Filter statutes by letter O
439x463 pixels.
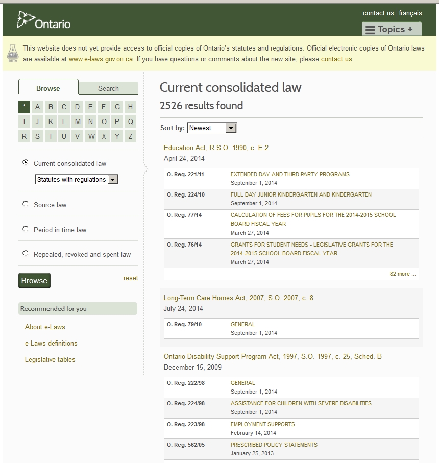tap(104, 121)
